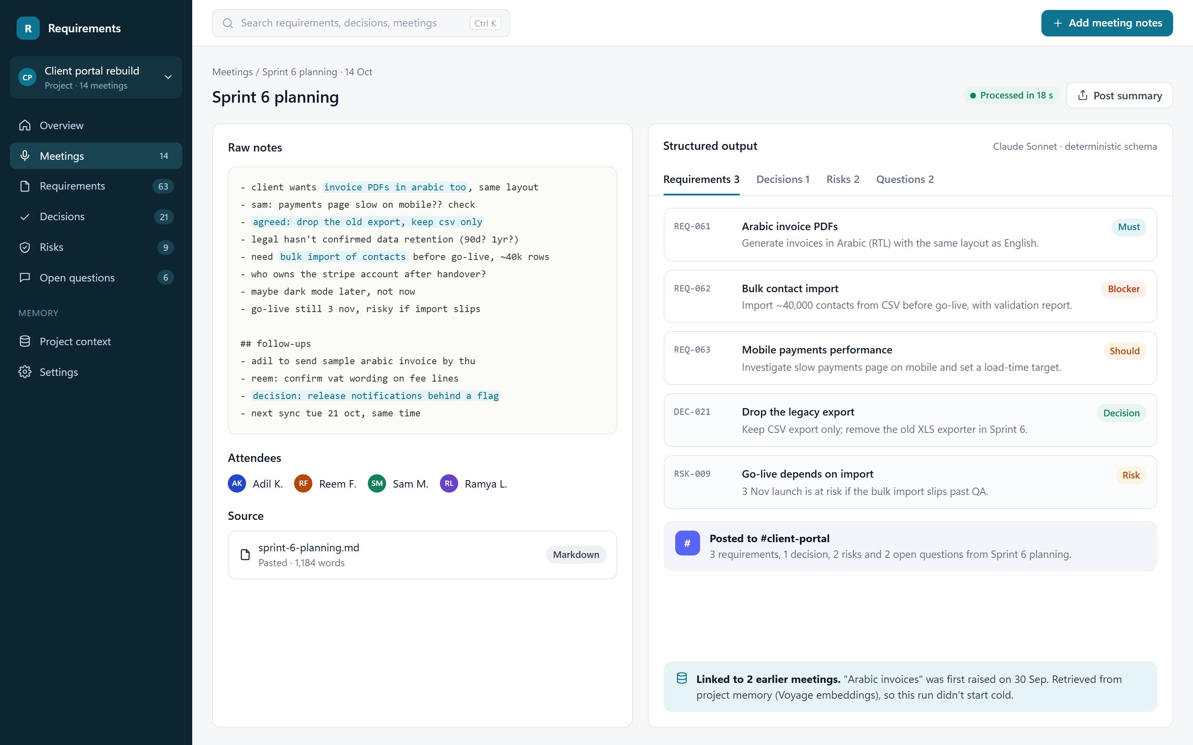Click highlighted text 'bulk import of contacts'
Screen dimensions: 1193x745
[343, 257]
